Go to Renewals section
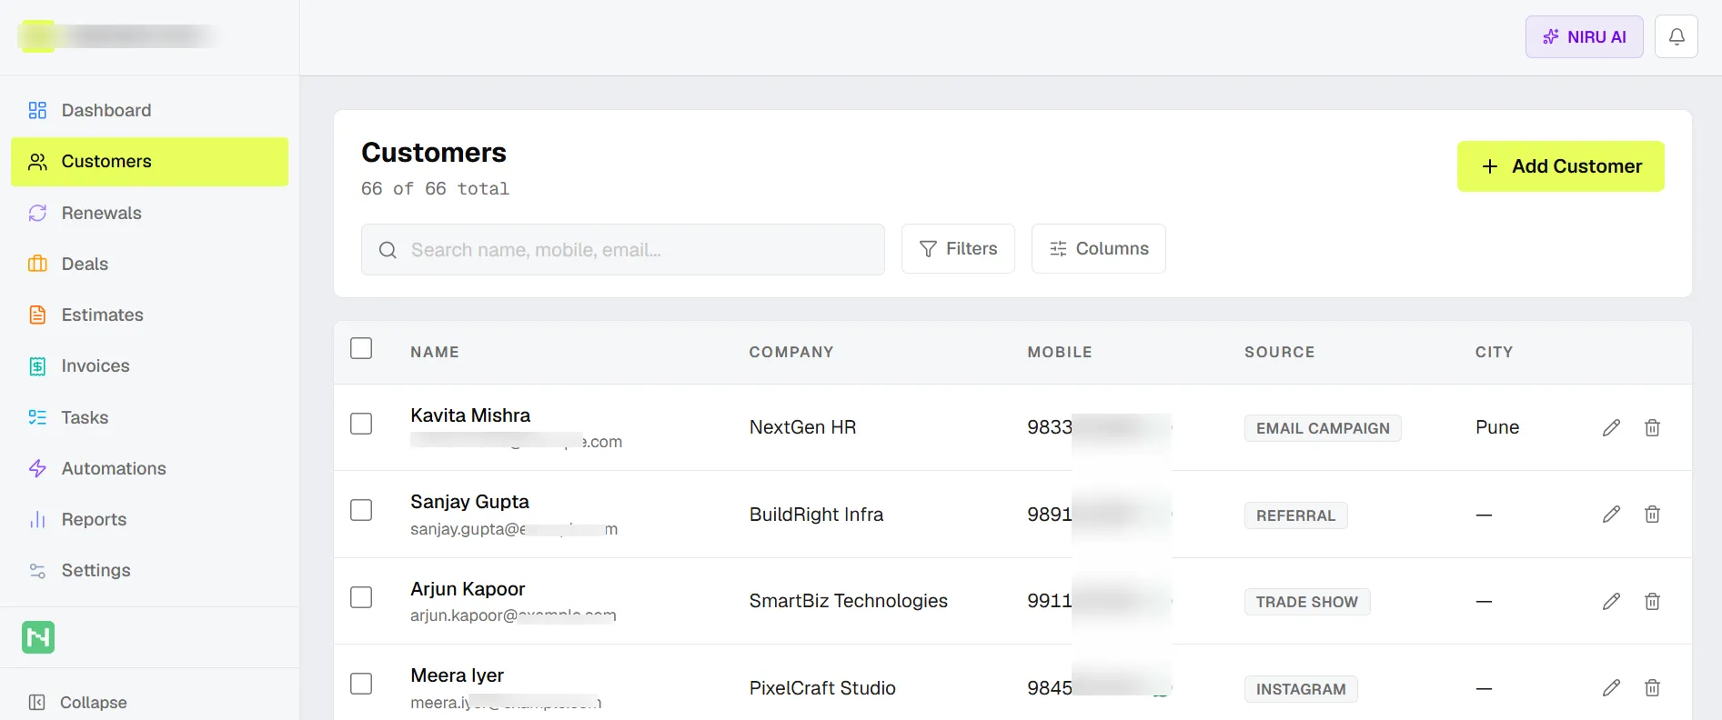The width and height of the screenshot is (1722, 720). 149,213
